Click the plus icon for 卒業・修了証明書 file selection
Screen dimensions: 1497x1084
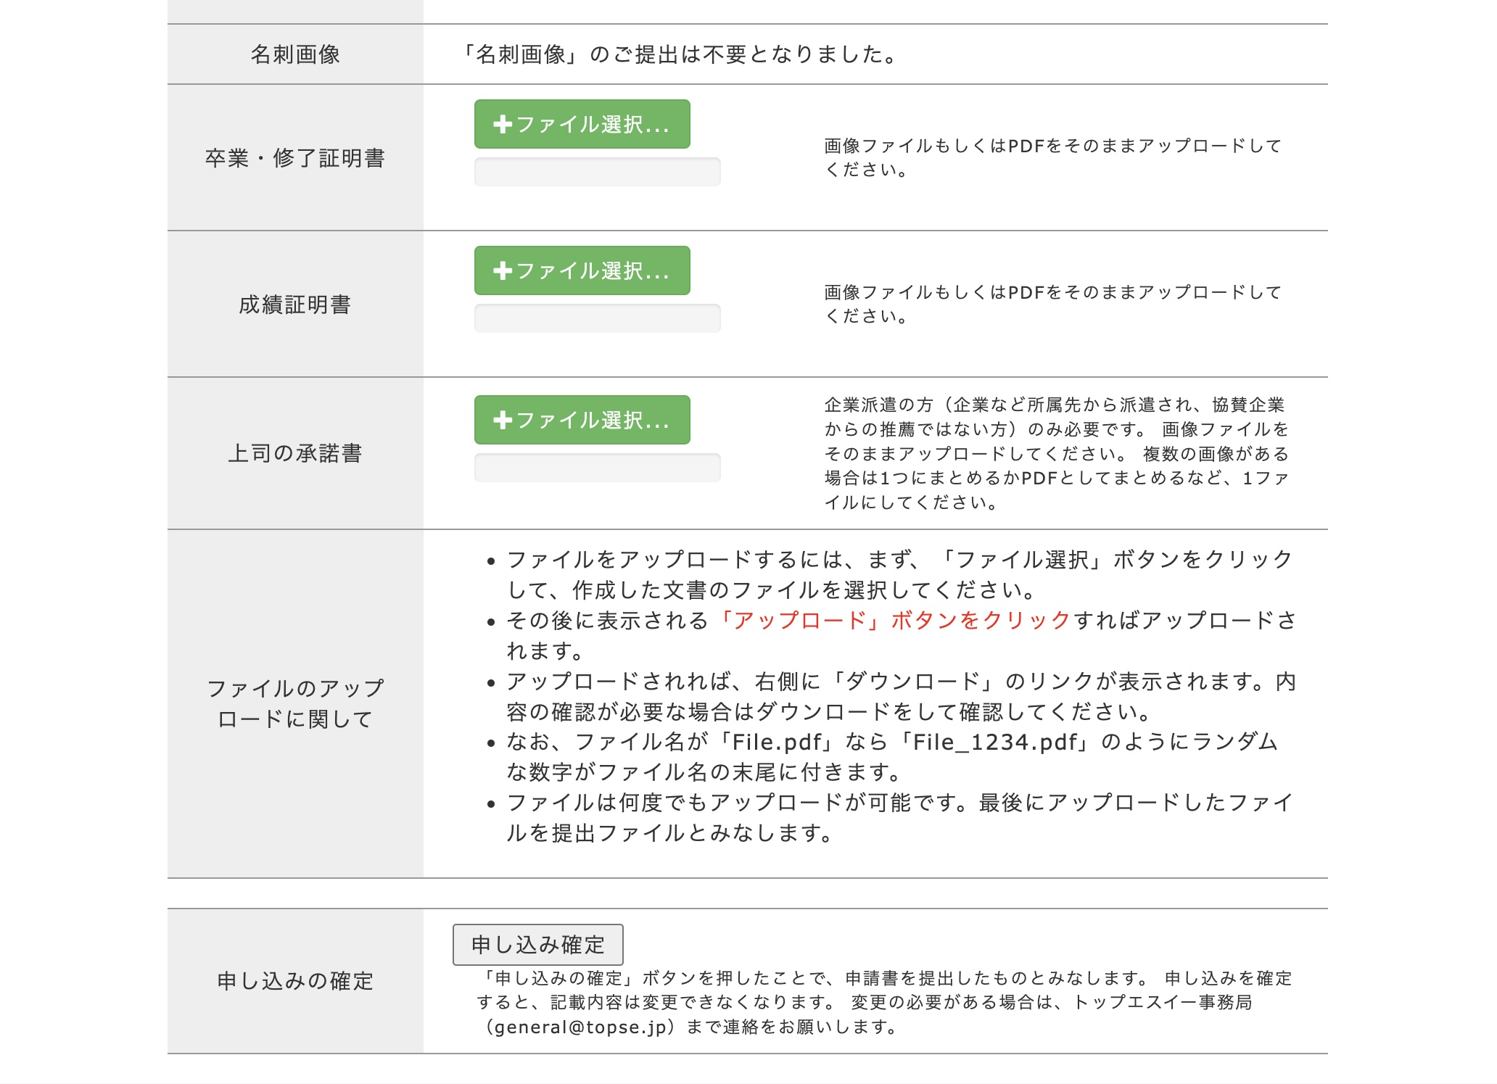(x=503, y=125)
